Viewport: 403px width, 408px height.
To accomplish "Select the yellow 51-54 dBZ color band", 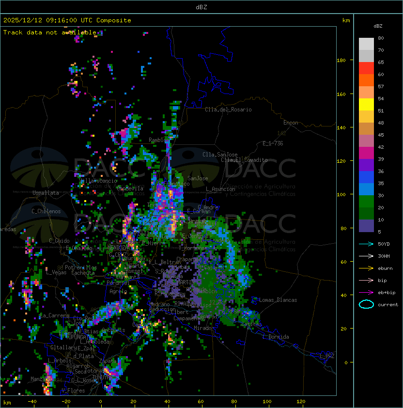I will [x=366, y=105].
